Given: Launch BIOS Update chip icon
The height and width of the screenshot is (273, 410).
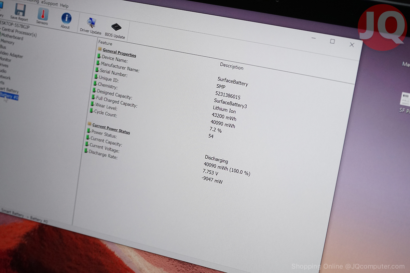Looking at the screenshot, I should click(116, 27).
